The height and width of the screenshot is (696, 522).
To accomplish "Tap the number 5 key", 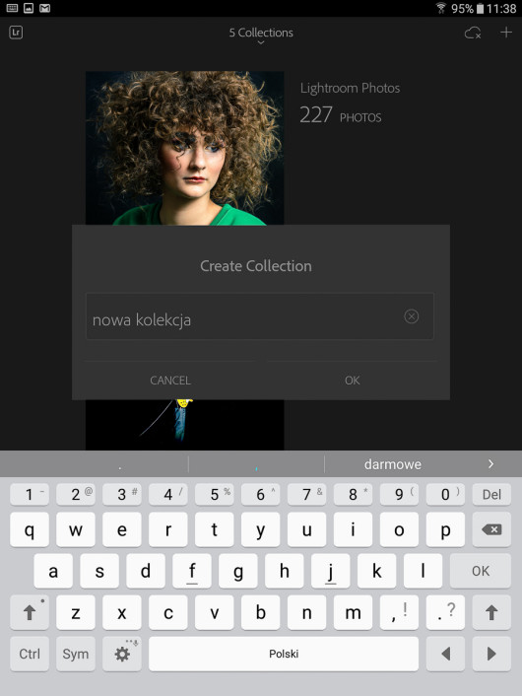I will click(x=214, y=495).
